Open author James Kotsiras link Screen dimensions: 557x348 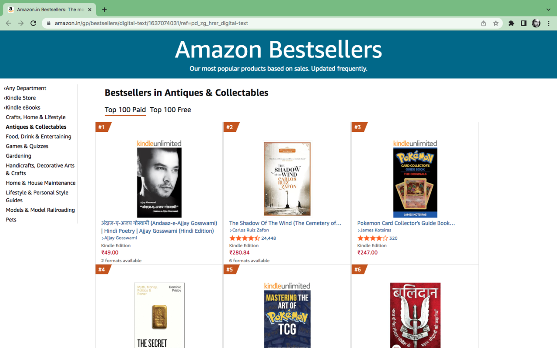(376, 230)
